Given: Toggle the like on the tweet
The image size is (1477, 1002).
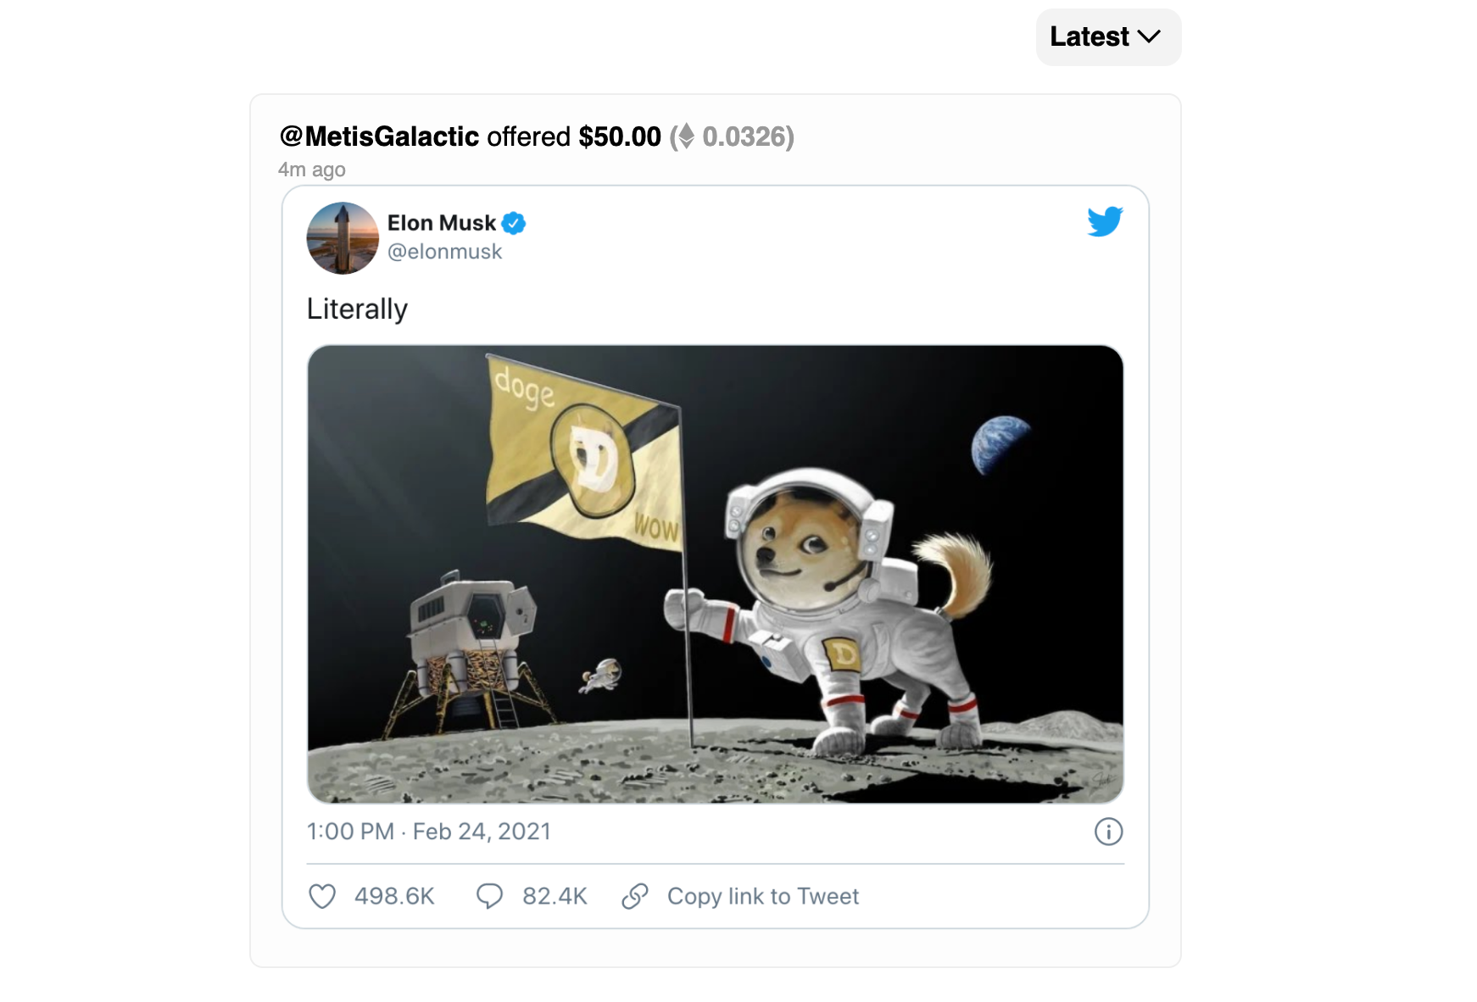Looking at the screenshot, I should [x=324, y=896].
